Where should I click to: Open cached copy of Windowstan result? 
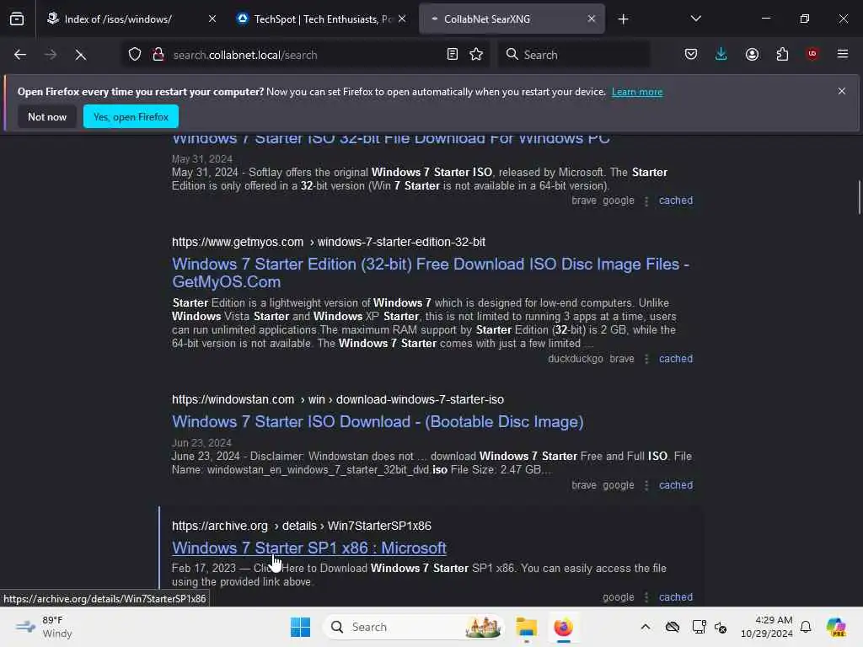click(676, 485)
